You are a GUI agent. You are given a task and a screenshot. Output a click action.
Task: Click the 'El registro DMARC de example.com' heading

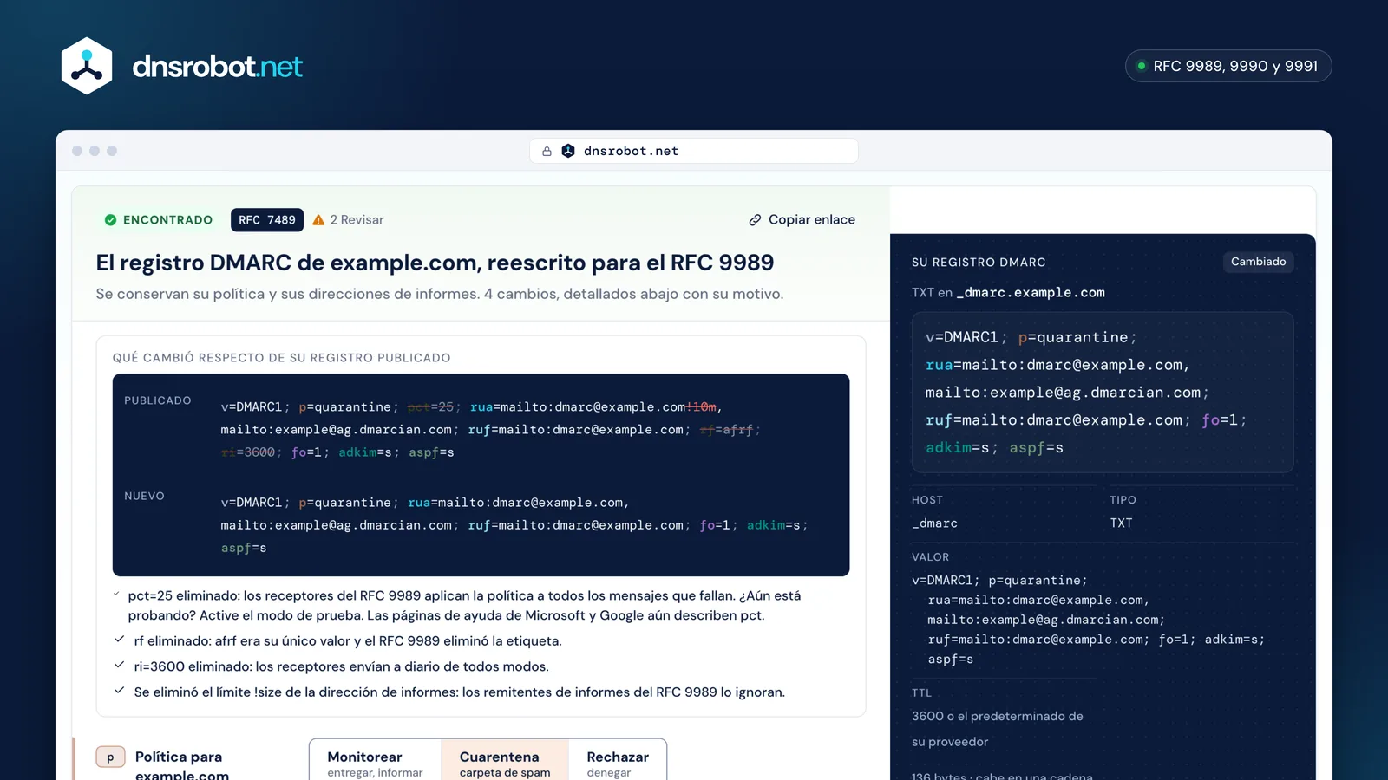[x=435, y=263]
